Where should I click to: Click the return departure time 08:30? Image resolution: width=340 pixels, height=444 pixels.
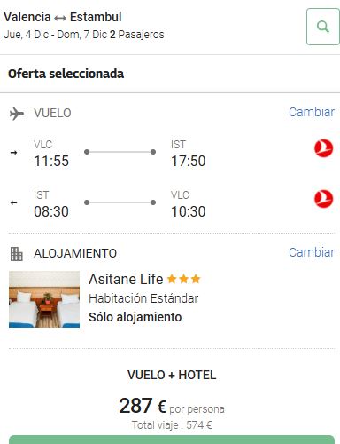pos(51,211)
